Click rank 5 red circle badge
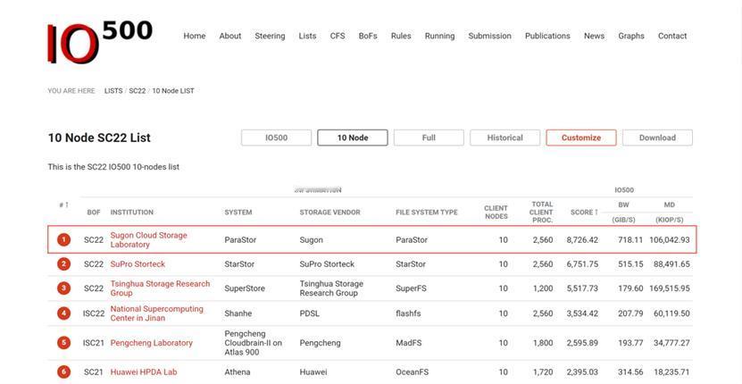This screenshot has width=742, height=384. [x=64, y=343]
